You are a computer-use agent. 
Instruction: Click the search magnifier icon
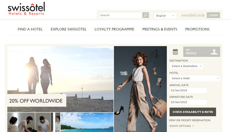click(146, 15)
